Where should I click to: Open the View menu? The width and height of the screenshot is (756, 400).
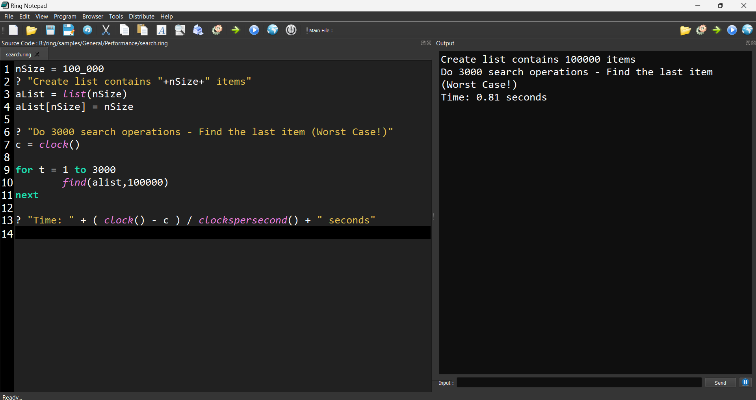click(42, 16)
